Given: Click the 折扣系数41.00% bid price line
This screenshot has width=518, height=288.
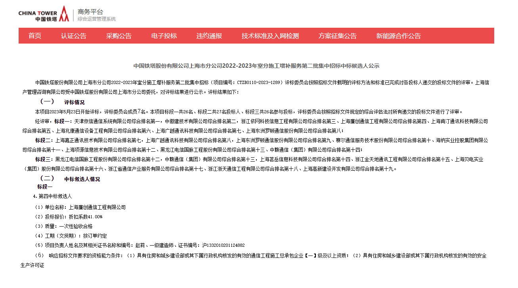Looking at the screenshot, I should point(86,217).
